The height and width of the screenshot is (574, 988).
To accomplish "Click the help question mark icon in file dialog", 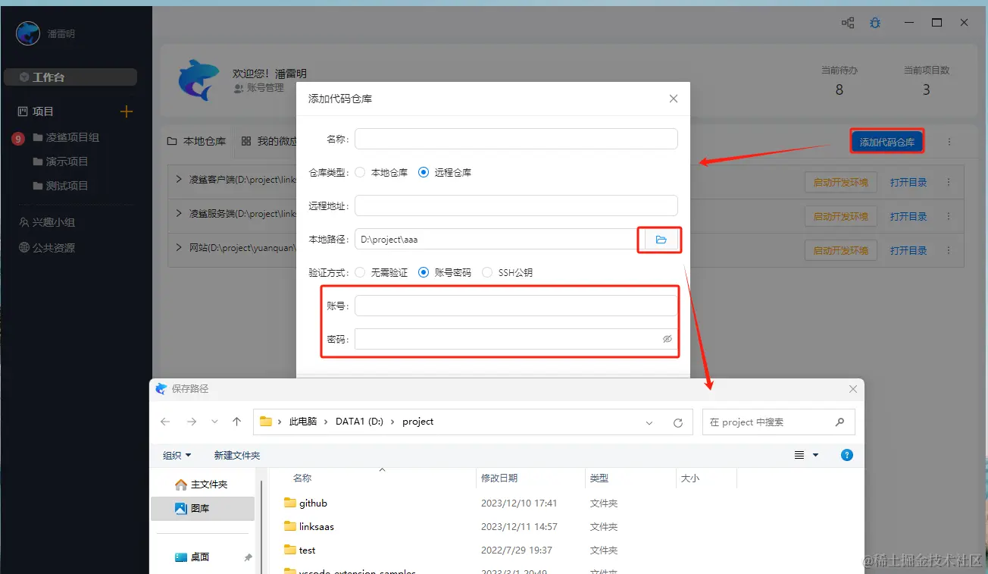I will (x=847, y=455).
